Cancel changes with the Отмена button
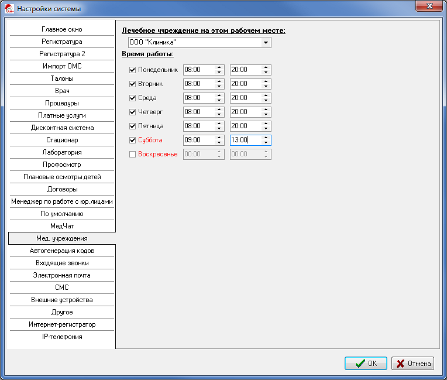This screenshot has height=380, width=447. click(x=413, y=364)
